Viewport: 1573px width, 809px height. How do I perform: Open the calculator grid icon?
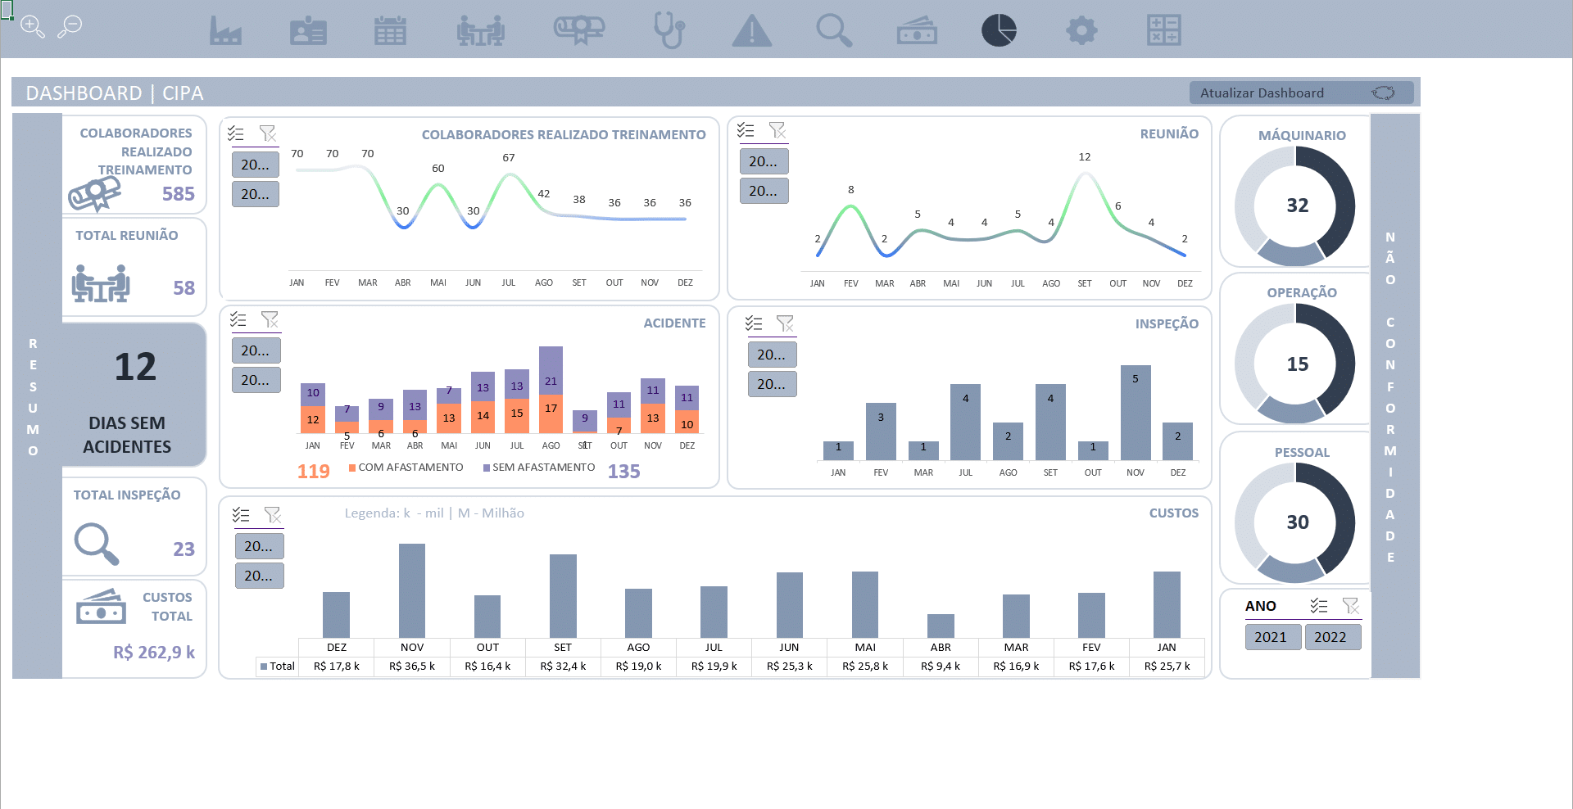coord(1163,31)
